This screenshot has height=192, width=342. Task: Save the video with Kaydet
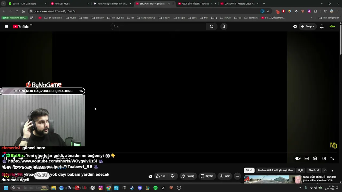[x=207, y=176]
